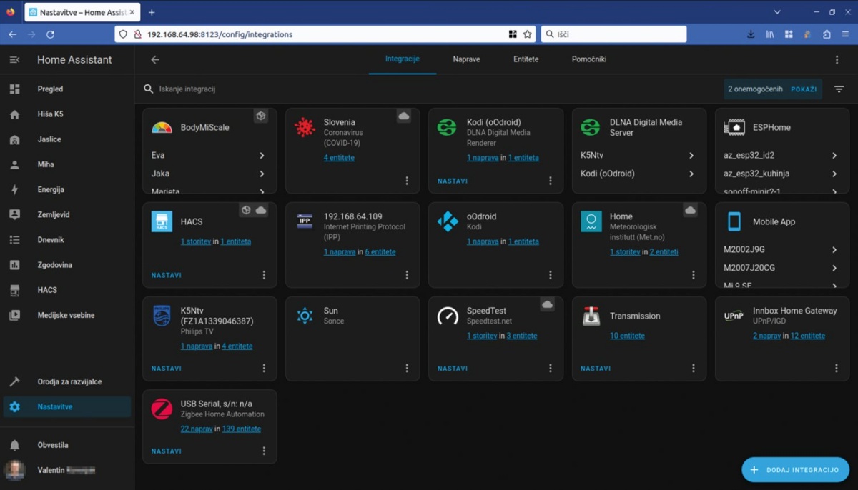Expand K5Ntv under DLNA Digital Media Server
The image size is (858, 490).
click(638, 155)
